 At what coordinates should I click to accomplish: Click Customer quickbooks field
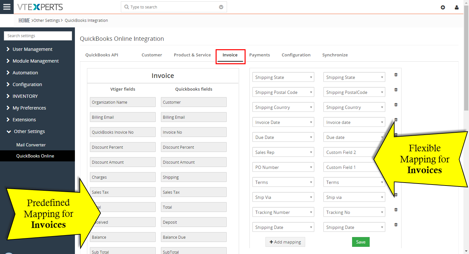pyautogui.click(x=194, y=102)
